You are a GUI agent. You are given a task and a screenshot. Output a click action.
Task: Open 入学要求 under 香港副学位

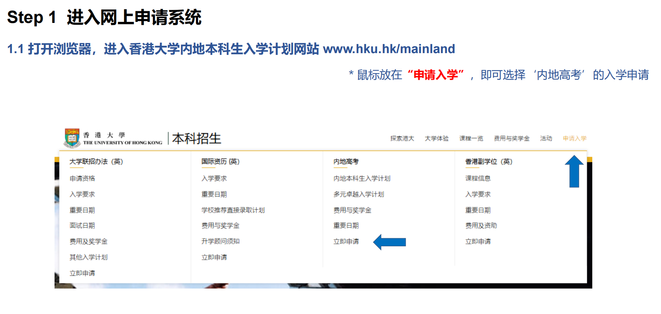tap(478, 194)
